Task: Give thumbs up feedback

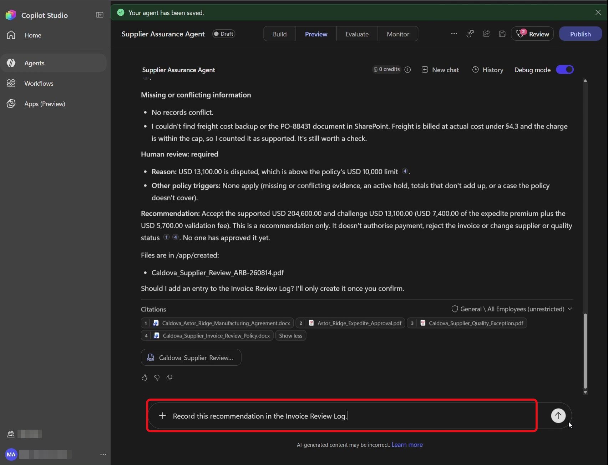Action: pos(144,377)
